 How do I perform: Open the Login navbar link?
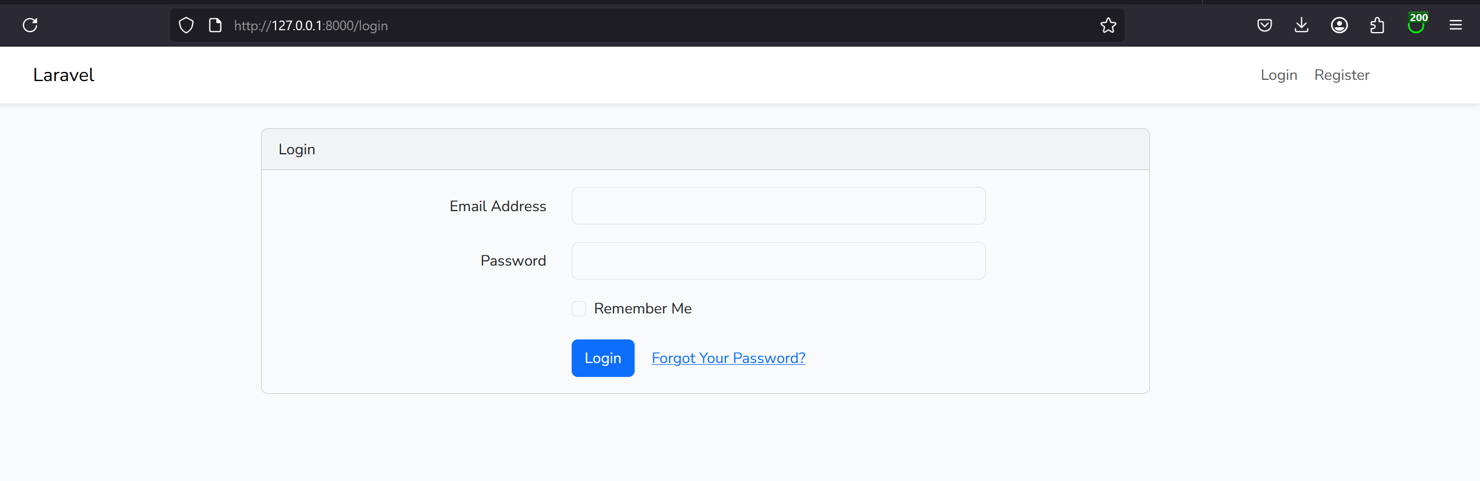tap(1278, 75)
